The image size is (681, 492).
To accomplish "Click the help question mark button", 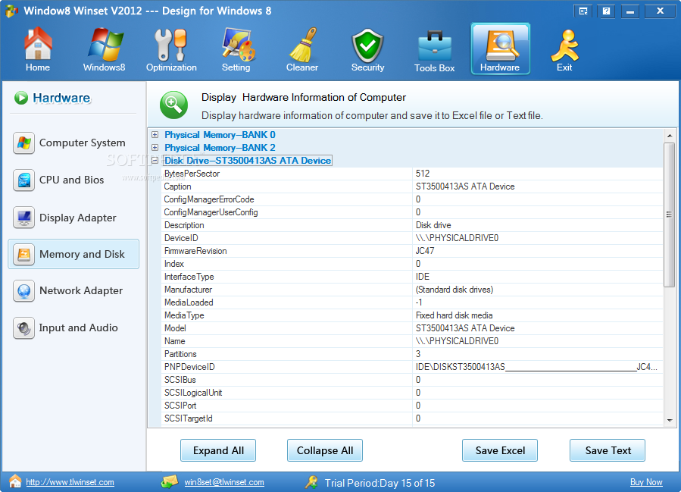I will click(x=606, y=11).
